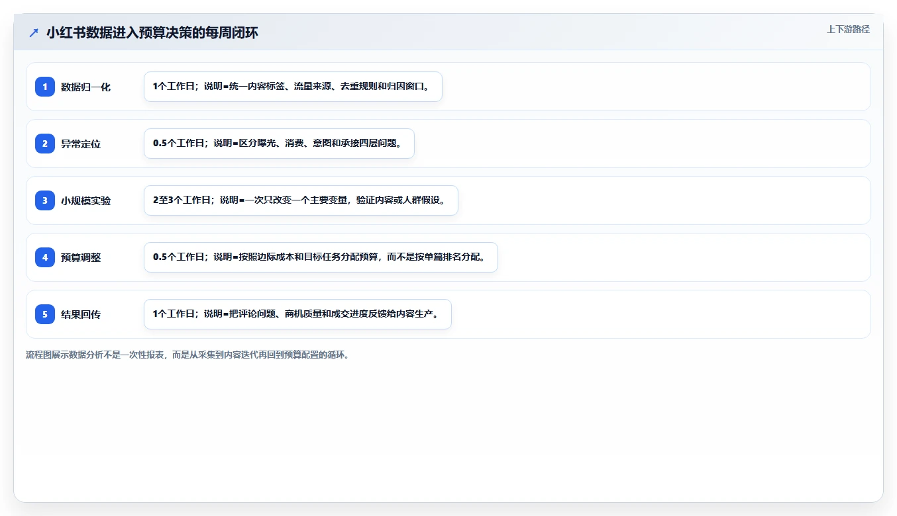Viewport: 897px width, 516px height.
Task: Click the step number 2 badge
Action: click(45, 144)
